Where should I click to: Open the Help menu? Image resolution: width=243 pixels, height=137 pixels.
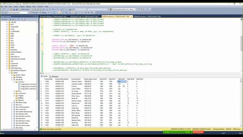(x=46, y=6)
